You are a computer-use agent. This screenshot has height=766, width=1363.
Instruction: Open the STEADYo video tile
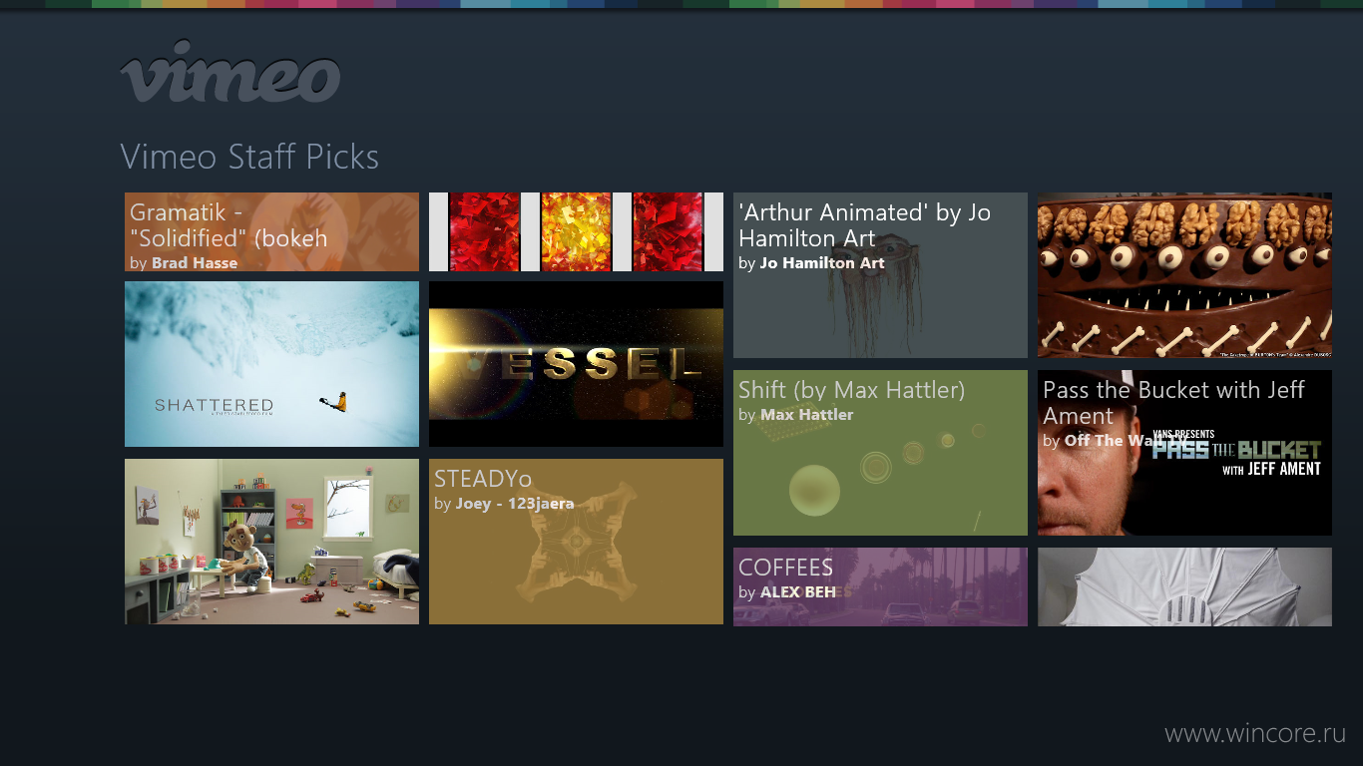coord(576,542)
